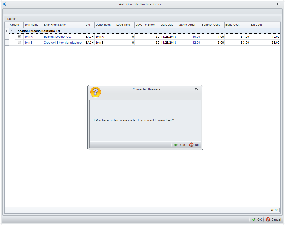Image resolution: width=285 pixels, height=225 pixels.
Task: Click the UM column header
Action: click(90, 25)
